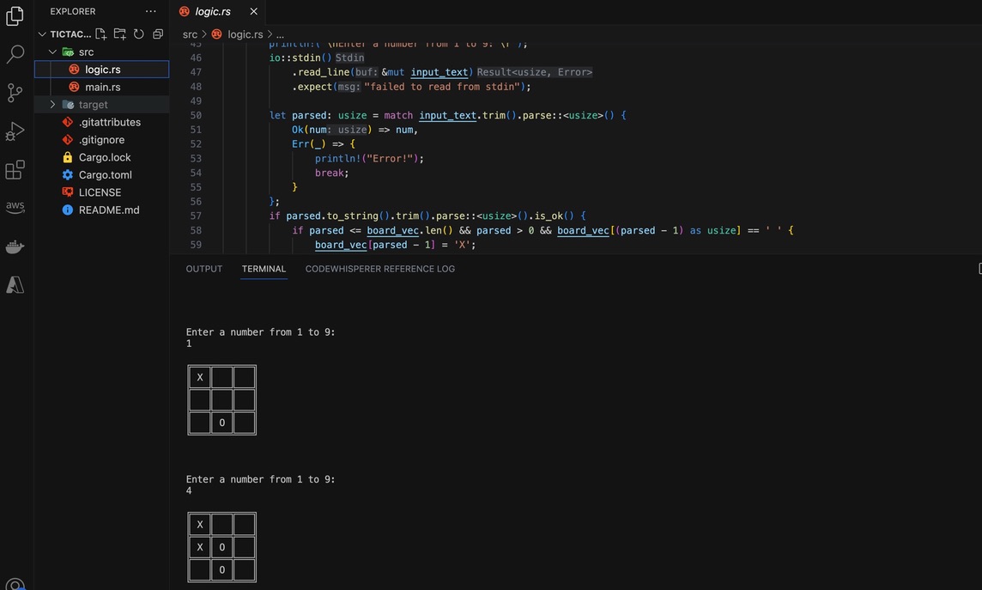The height and width of the screenshot is (590, 982).
Task: Click the lock icon beside Cargo.lock
Action: [68, 157]
